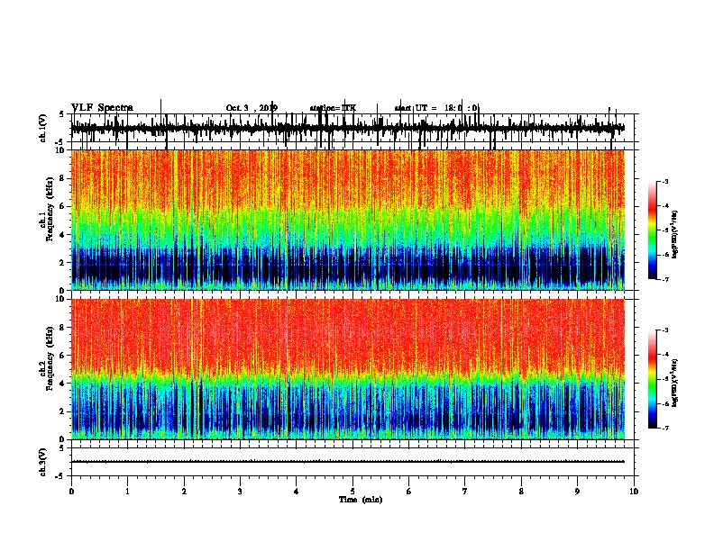The image size is (714, 551).
Task: Click time axis tick label "3"
Action: click(240, 492)
